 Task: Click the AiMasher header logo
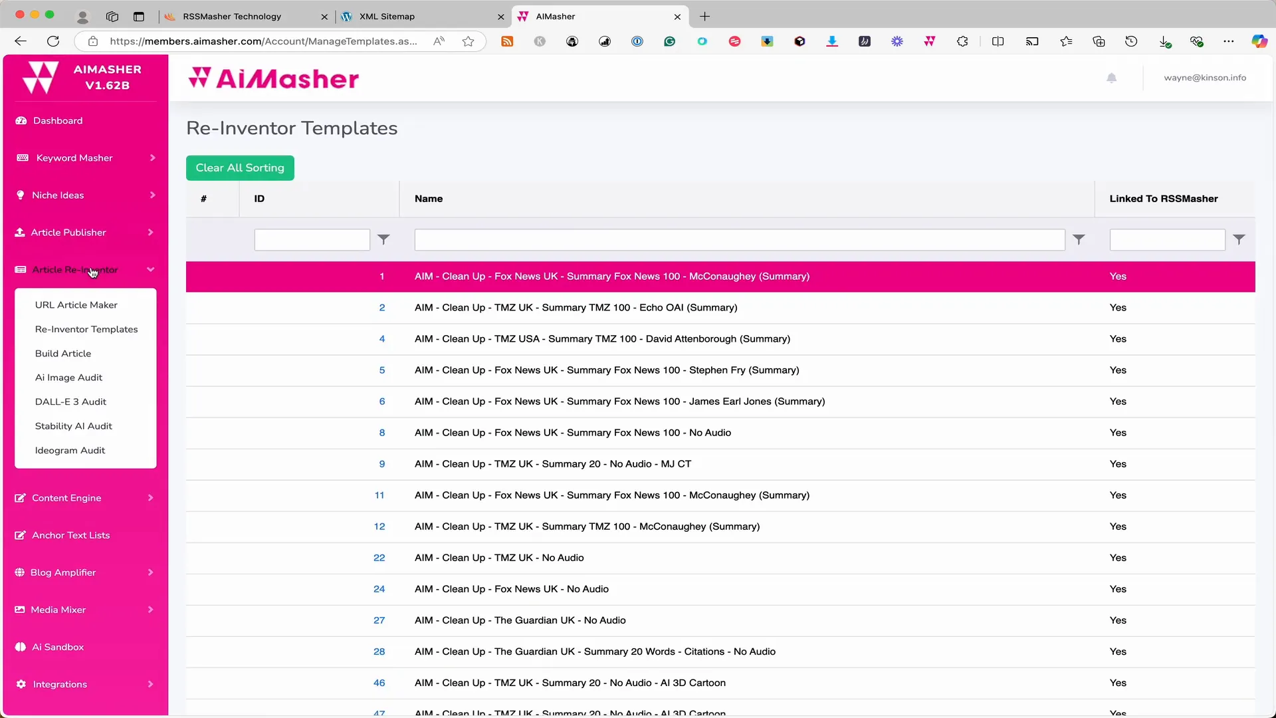click(273, 78)
